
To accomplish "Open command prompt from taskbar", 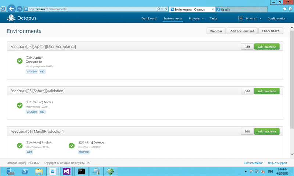I will point(82,171).
